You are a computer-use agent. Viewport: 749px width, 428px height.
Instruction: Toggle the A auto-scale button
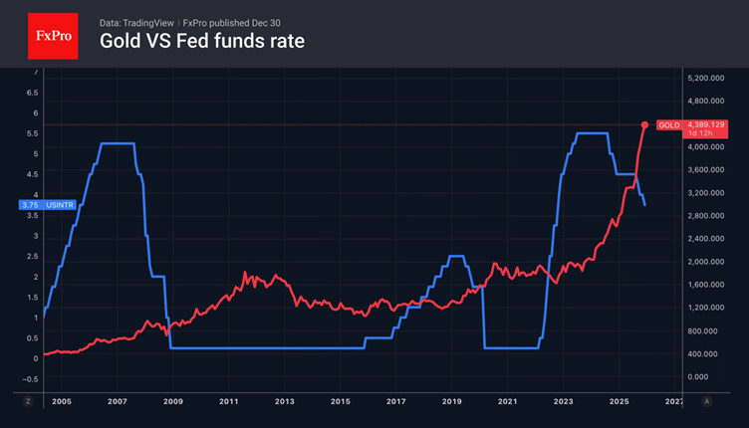(x=707, y=401)
